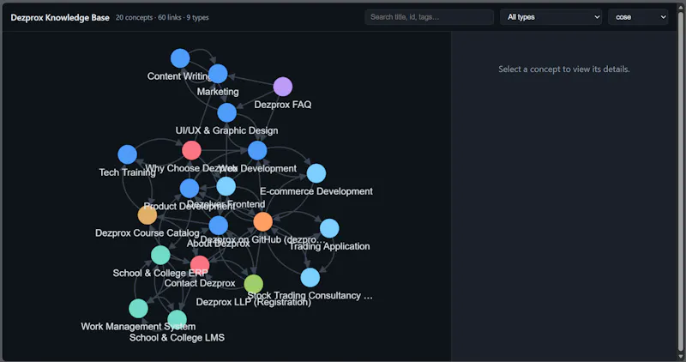This screenshot has width=686, height=362.
Task: Select the About Dezprox node circle
Action: [x=219, y=226]
